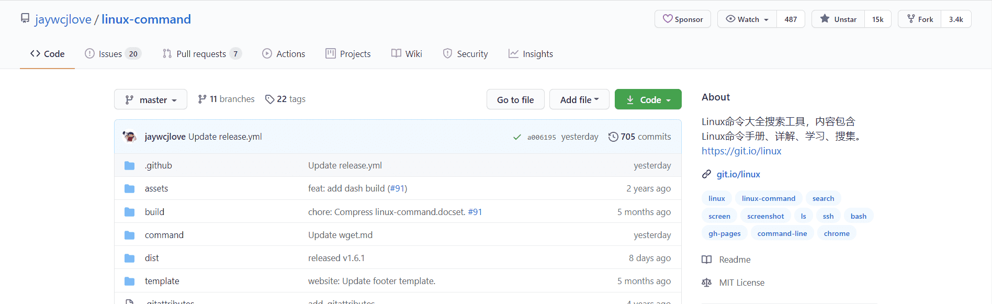Select the command-line topic tag
The image size is (992, 304).
pyautogui.click(x=782, y=233)
